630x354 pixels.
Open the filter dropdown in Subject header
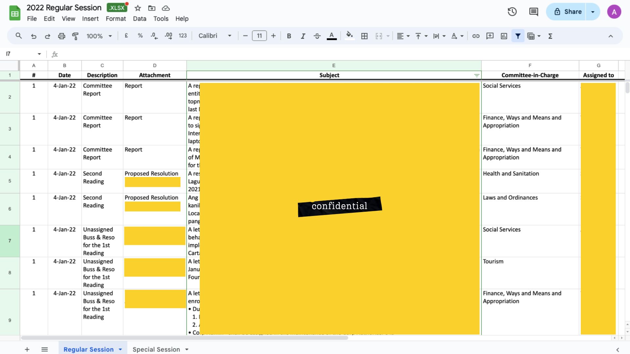[x=477, y=75]
